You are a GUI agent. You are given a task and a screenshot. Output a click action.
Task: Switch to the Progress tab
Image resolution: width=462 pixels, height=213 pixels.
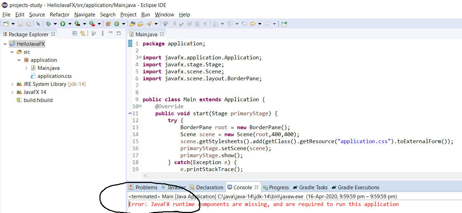click(x=276, y=188)
